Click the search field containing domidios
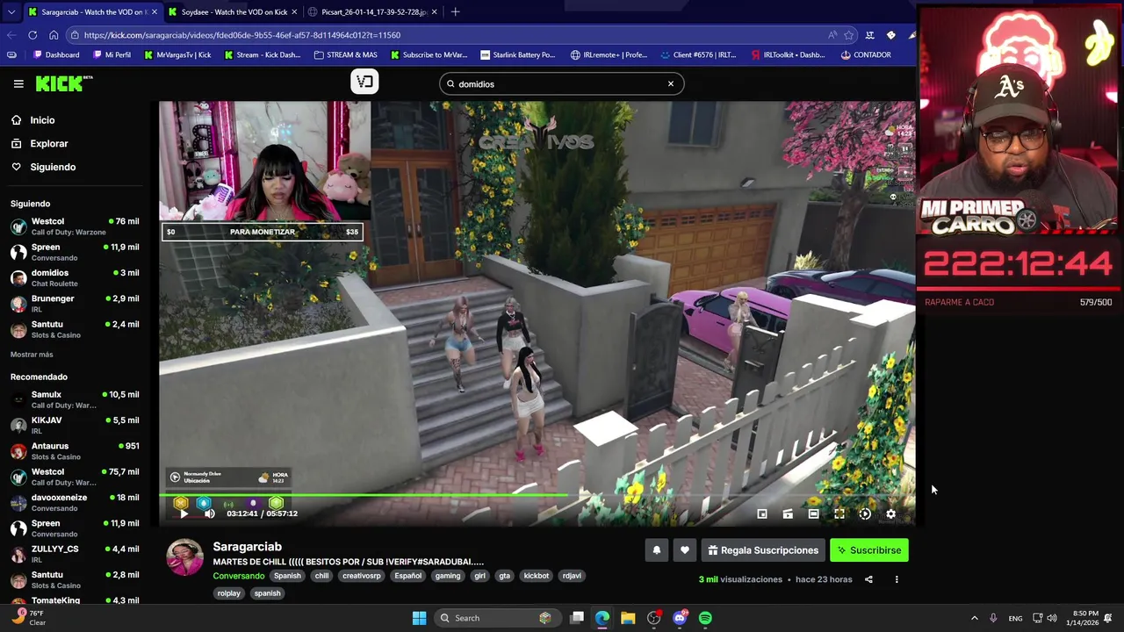1124x632 pixels. point(561,84)
